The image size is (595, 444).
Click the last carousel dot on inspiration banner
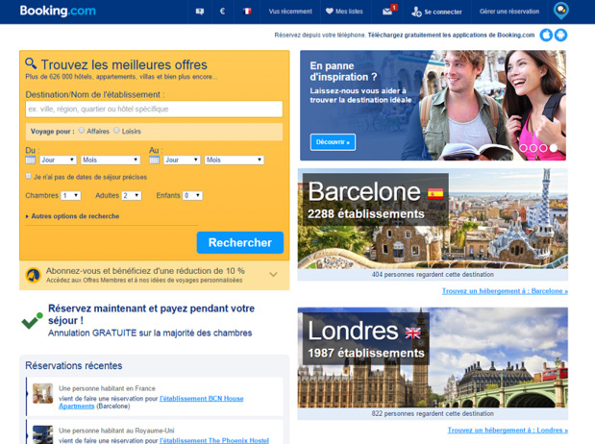click(x=554, y=148)
